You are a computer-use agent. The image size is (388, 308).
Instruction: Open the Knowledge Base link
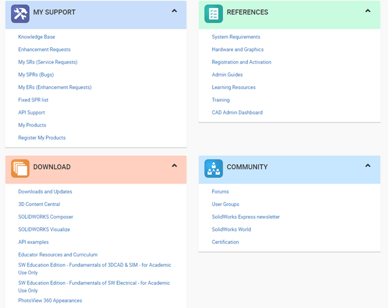tap(37, 37)
